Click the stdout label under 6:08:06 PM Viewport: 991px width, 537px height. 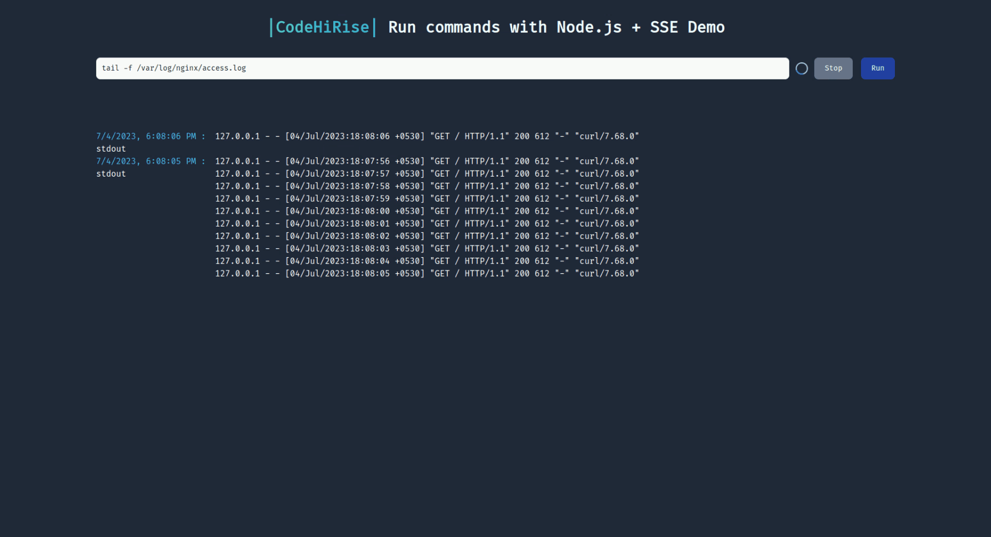click(x=111, y=149)
